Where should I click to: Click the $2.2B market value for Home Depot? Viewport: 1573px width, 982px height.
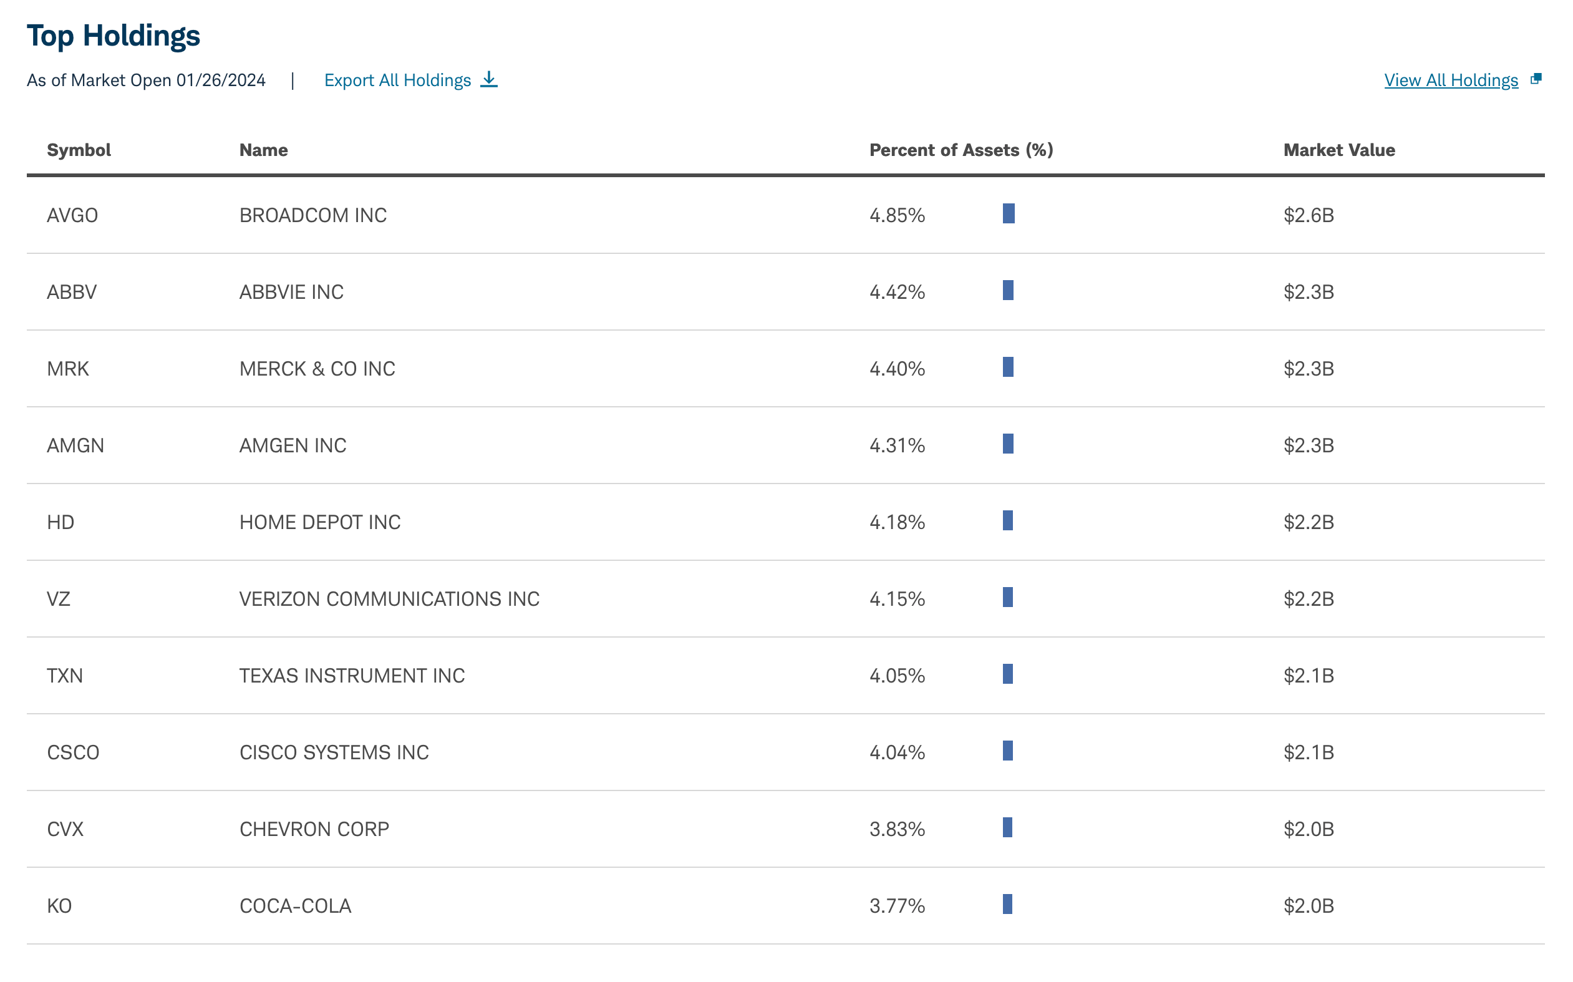point(1308,522)
